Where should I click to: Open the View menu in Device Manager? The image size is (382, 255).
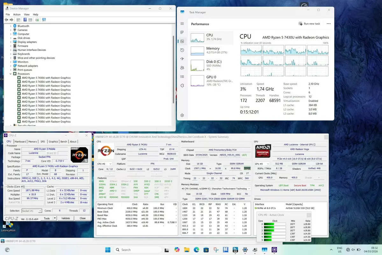pyautogui.click(x=27, y=14)
